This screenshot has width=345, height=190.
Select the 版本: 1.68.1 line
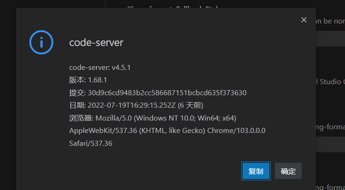pyautogui.click(x=88, y=80)
